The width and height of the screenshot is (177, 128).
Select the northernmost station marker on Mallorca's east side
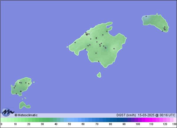pyautogui.click(x=107, y=31)
